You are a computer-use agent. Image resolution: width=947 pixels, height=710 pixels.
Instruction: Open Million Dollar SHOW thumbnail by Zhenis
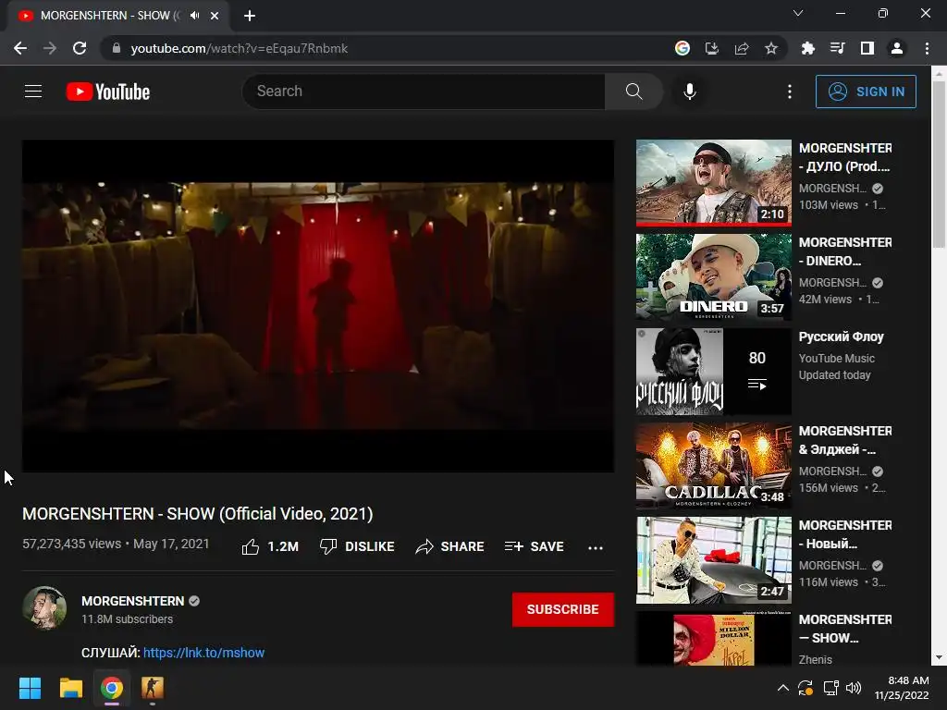713,639
